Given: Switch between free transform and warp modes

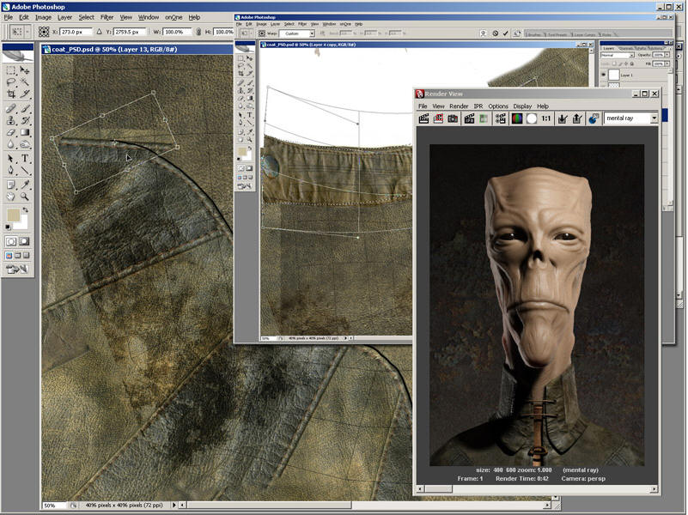Looking at the screenshot, I should click(x=483, y=33).
